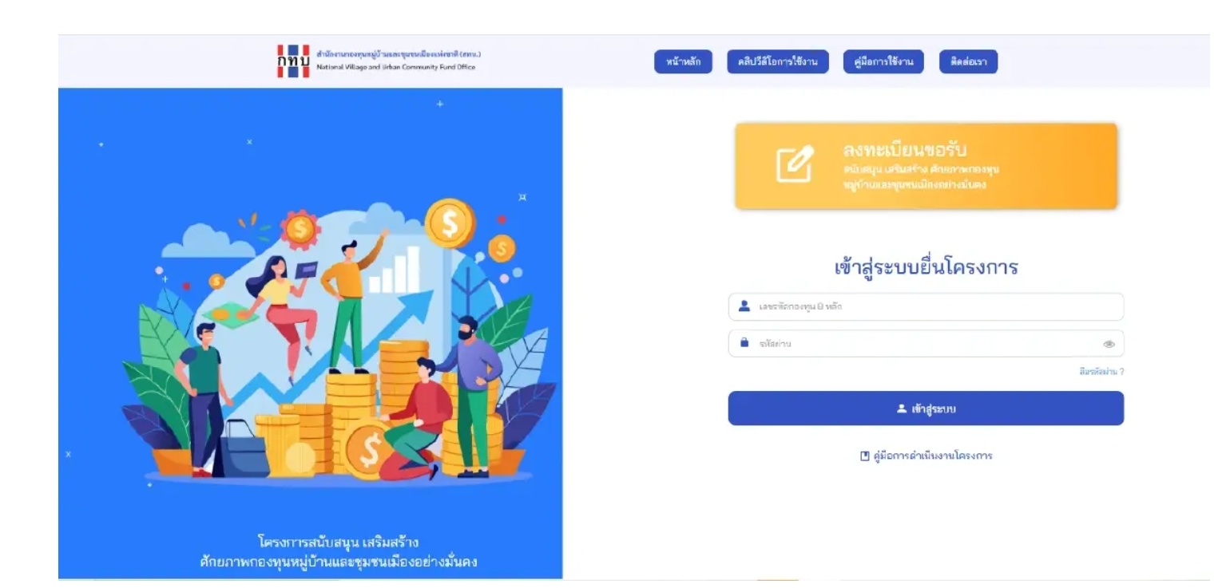The height and width of the screenshot is (588, 1226).
Task: Open the คู่มือการดำเนินงานโครงการ link
Action: 933,456
